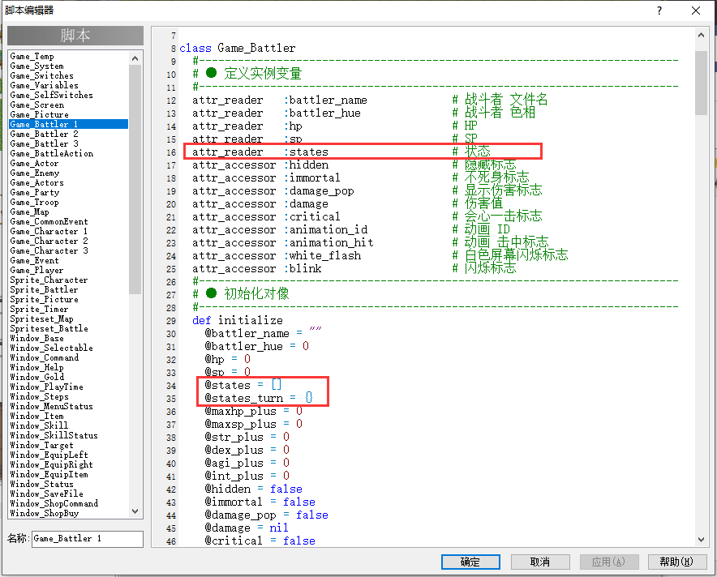Close the script editor window

tap(696, 11)
